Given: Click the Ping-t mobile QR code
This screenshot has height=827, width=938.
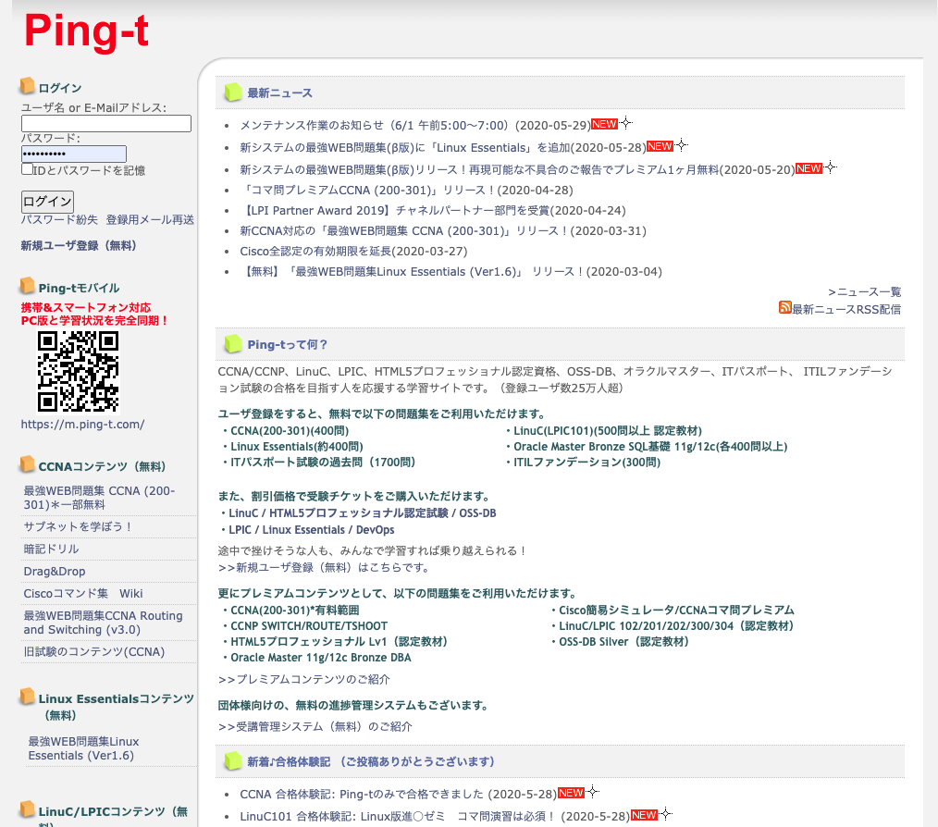Looking at the screenshot, I should point(79,372).
